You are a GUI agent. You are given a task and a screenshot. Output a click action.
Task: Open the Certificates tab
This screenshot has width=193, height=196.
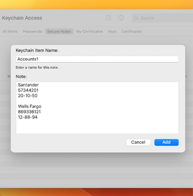tap(132, 32)
